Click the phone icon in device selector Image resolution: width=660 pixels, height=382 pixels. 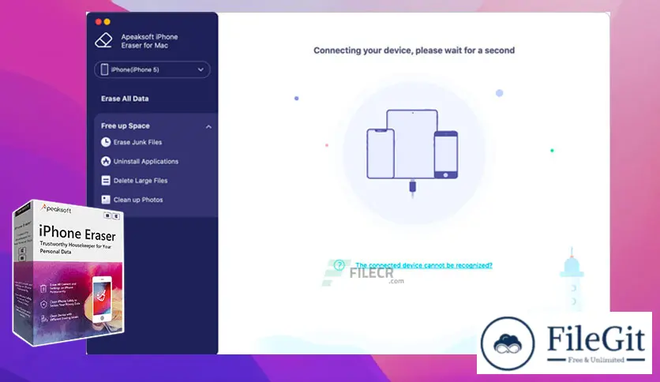pyautogui.click(x=104, y=69)
